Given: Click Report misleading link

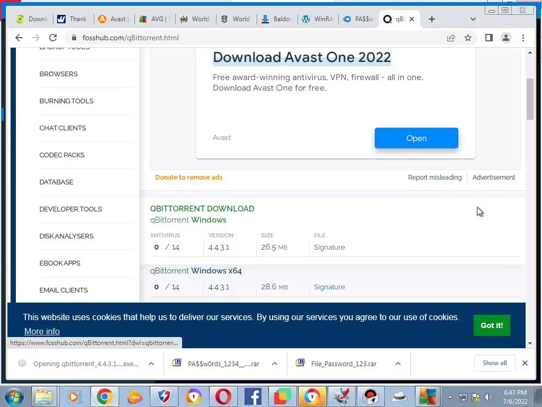Looking at the screenshot, I should coord(435,177).
